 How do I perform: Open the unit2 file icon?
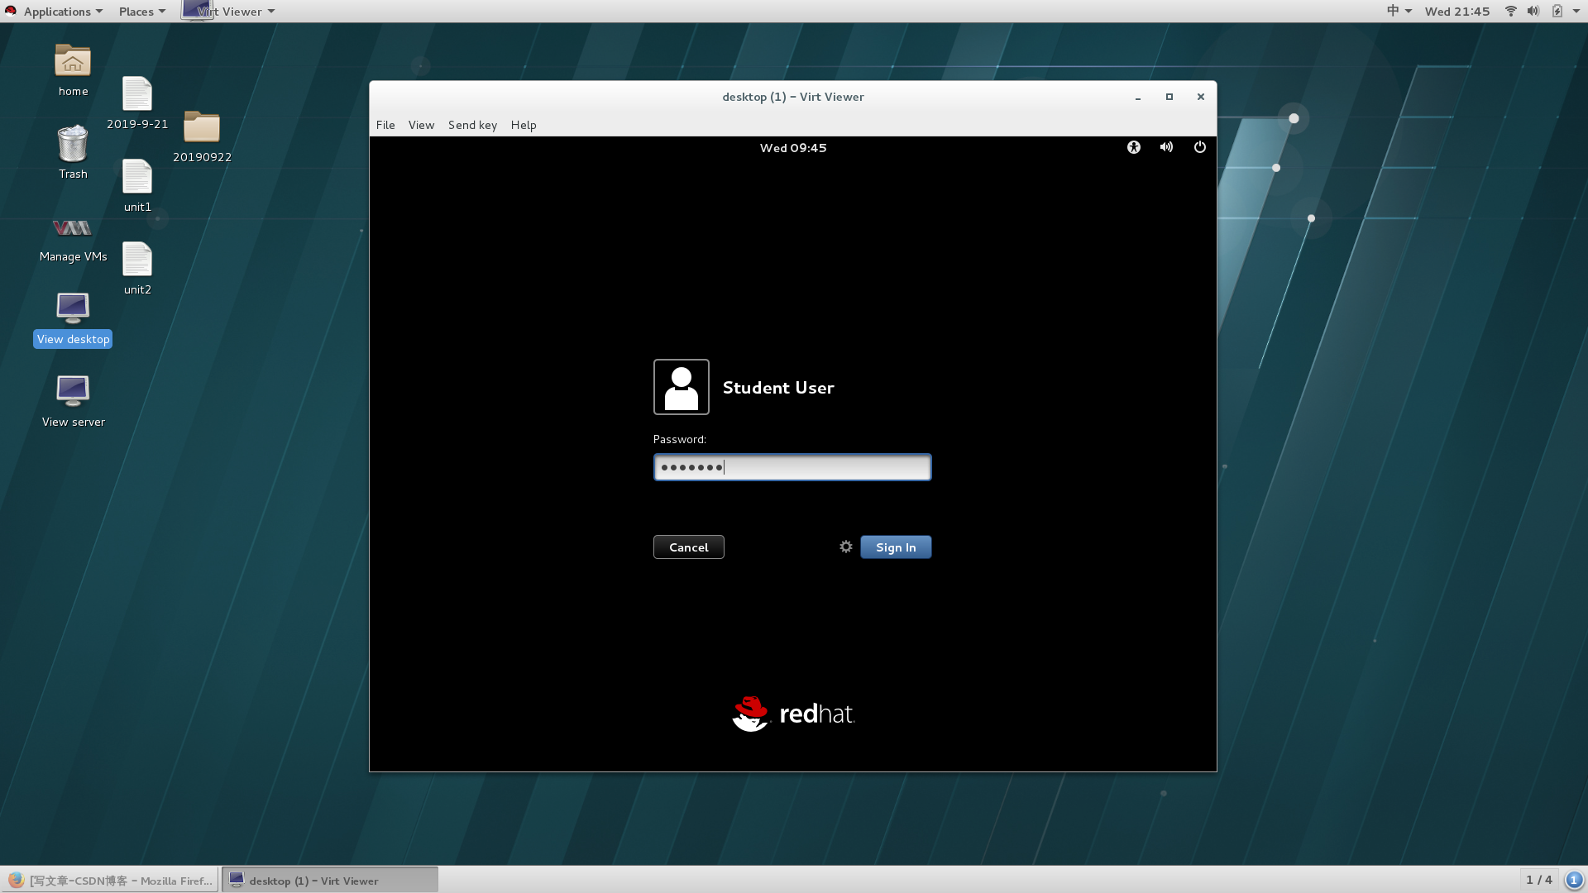click(x=137, y=260)
